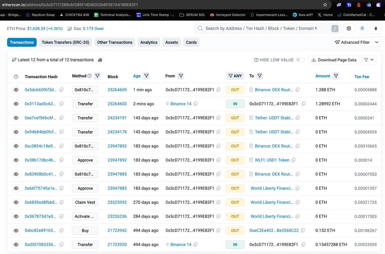Toggle the Hide Low Value switch

click(x=300, y=60)
